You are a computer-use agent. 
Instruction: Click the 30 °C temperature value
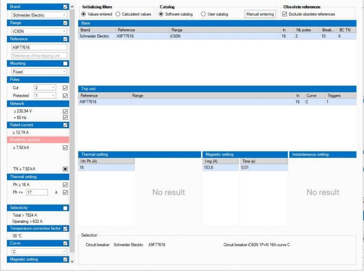tap(17, 236)
